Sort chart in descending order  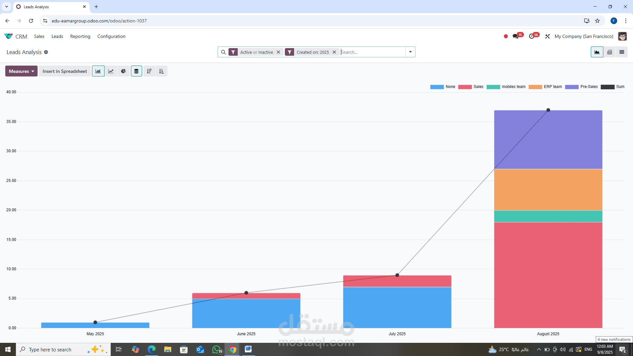coord(149,71)
